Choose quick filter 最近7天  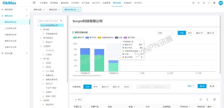[105, 87]
